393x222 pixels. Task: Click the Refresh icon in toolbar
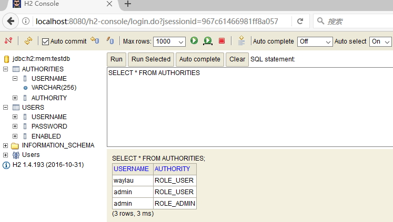[x=28, y=41]
